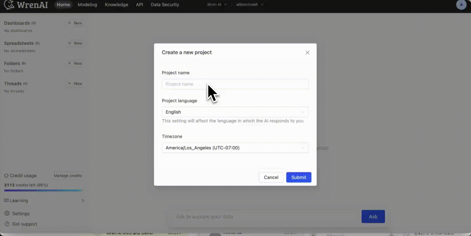Click plus New beside Folders

[75, 64]
